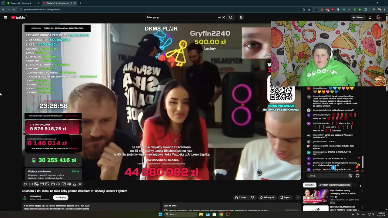The width and height of the screenshot is (388, 218).
Task: Close the Stream - Kick Dashboard tab
Action: pos(38,3)
